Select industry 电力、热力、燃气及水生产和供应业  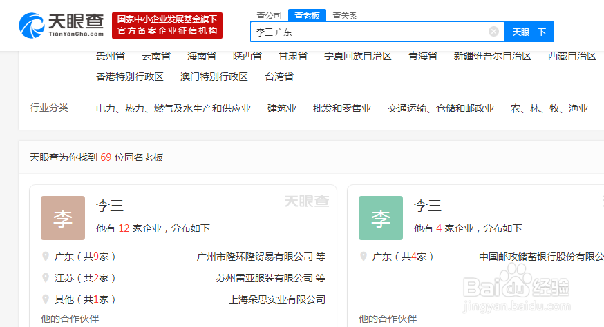(173, 108)
